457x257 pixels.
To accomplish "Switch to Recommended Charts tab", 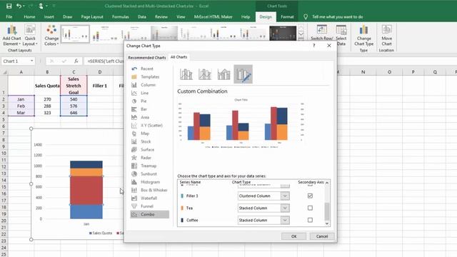I will (147, 57).
